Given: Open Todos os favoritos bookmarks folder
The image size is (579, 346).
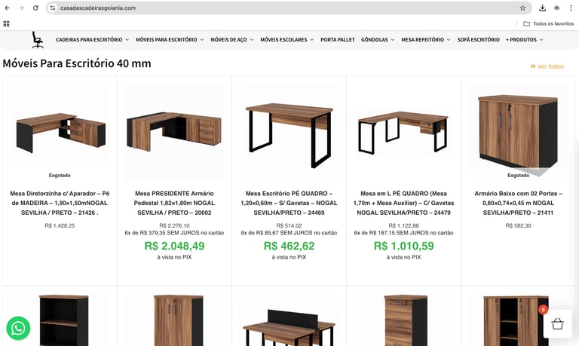Looking at the screenshot, I should (x=548, y=23).
